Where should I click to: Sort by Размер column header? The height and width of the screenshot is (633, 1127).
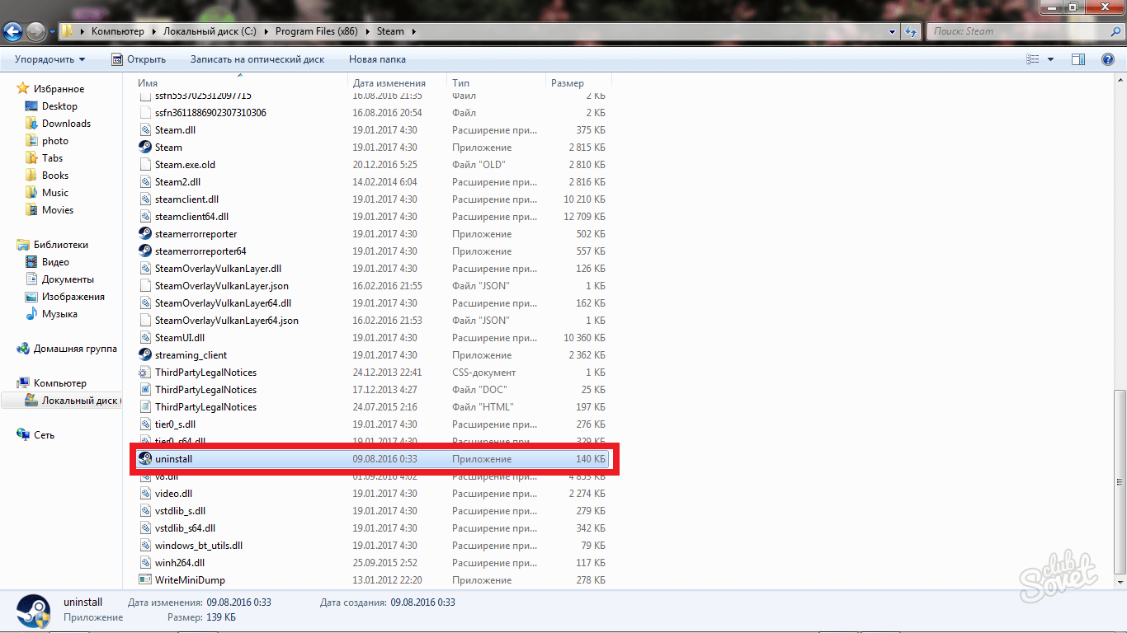pyautogui.click(x=568, y=83)
